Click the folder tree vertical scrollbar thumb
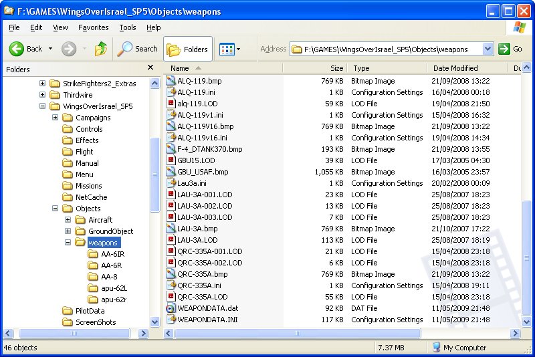 pos(154,174)
